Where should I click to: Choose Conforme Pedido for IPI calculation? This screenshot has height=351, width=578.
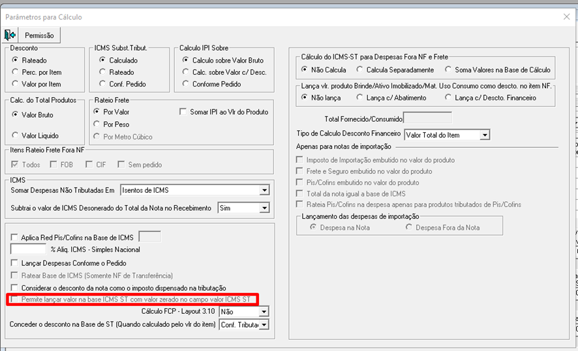186,83
